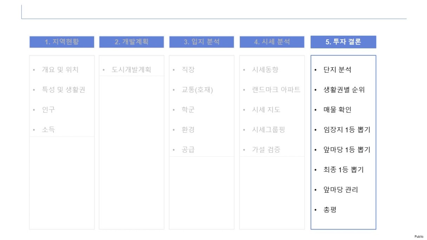427x240 pixels.
Task: Select the highlighted '5. 투자 결론' header
Action: [343, 42]
